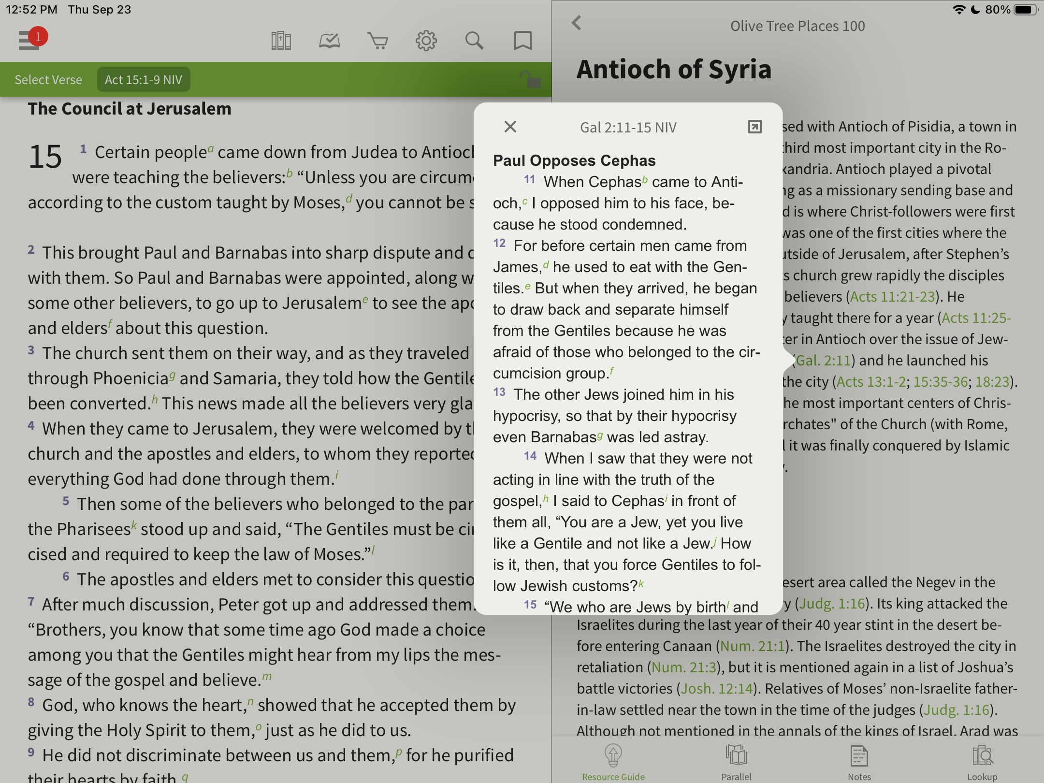
Task: Select verse number 12 in Galatians popup
Action: pos(499,243)
